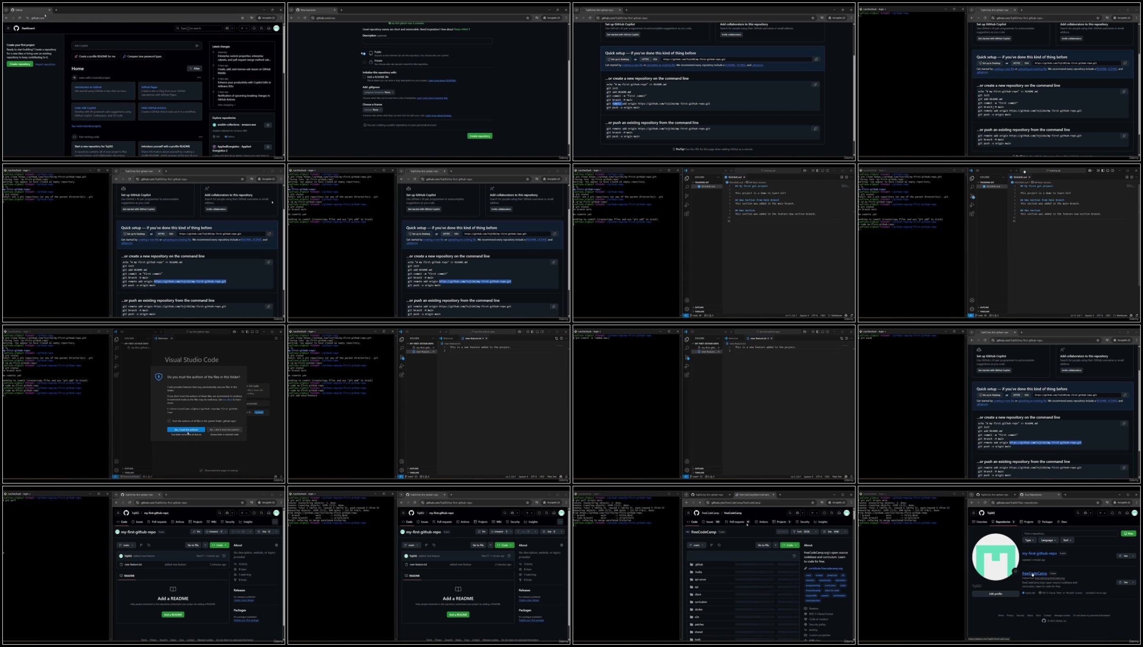Open the Import repository link

coord(45,64)
